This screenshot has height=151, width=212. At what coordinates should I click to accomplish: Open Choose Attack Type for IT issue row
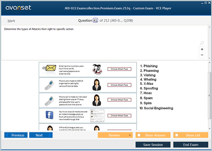click(x=119, y=100)
